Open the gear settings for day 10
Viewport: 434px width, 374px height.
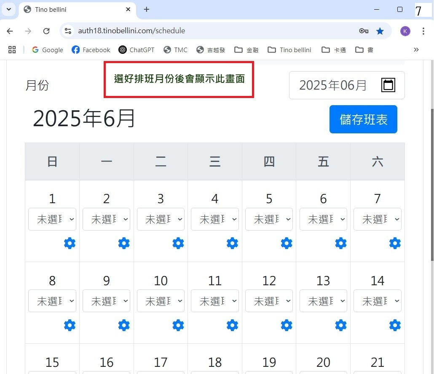(178, 325)
